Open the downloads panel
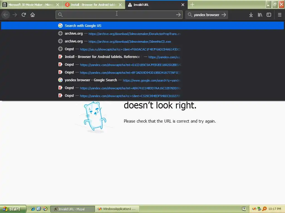285x213 pixels. pos(251,15)
